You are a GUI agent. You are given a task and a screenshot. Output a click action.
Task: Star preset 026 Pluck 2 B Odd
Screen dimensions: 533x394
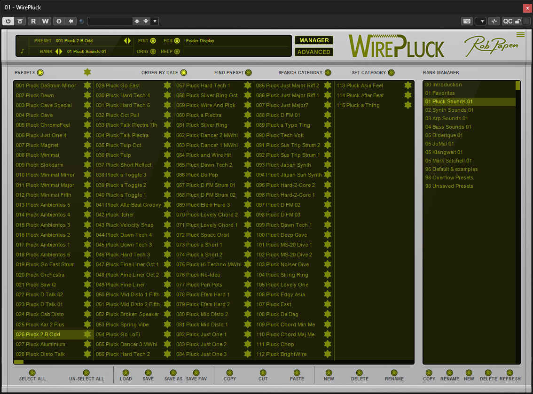87,334
